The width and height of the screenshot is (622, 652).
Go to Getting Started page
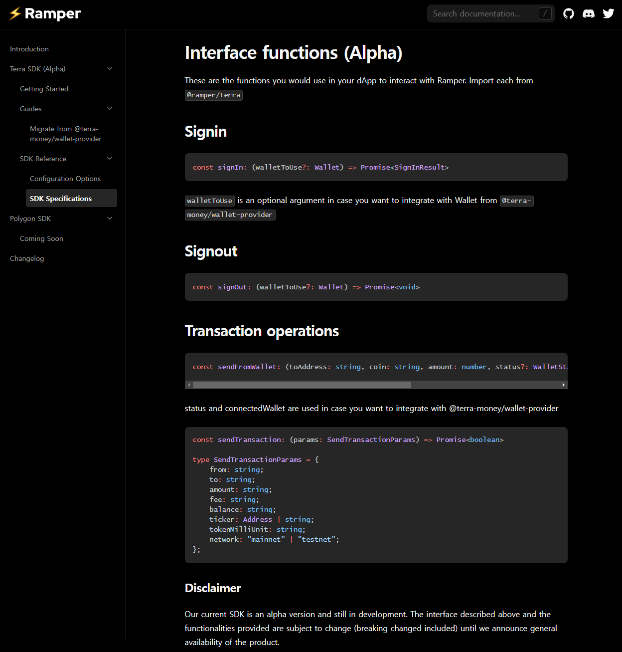point(44,89)
